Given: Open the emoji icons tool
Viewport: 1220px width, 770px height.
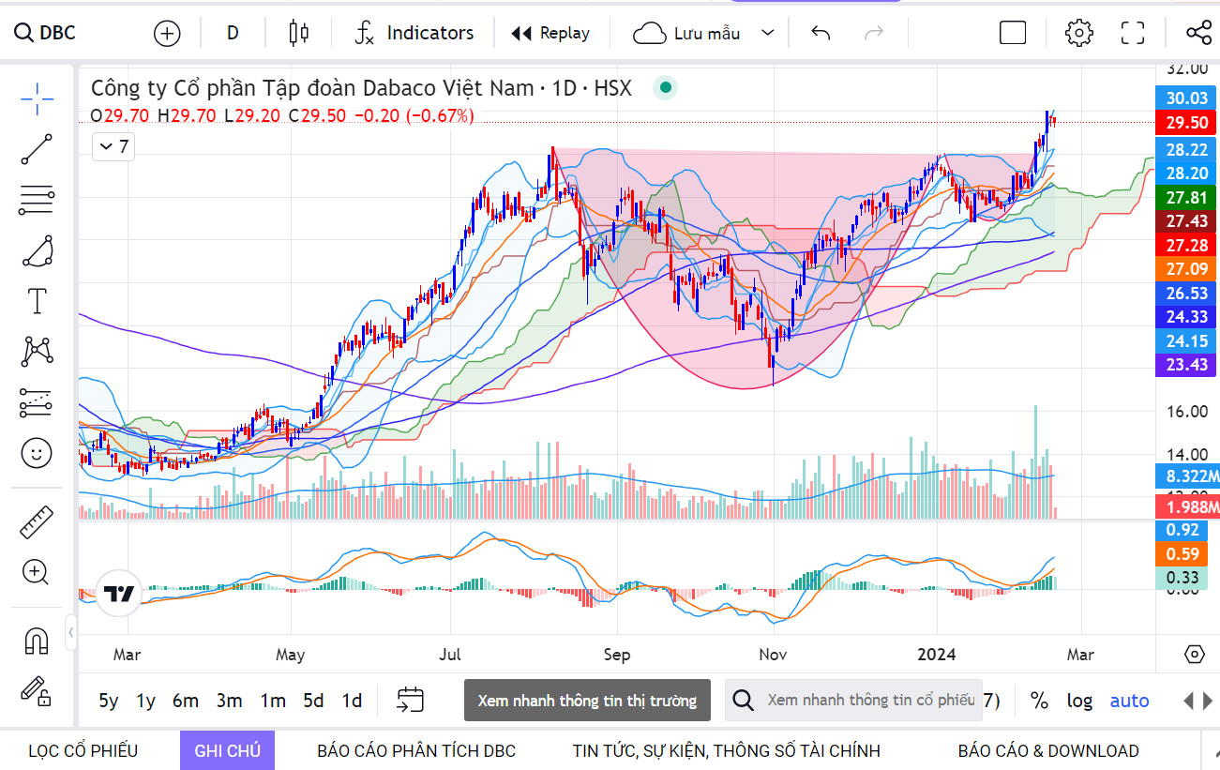Looking at the screenshot, I should [x=37, y=454].
